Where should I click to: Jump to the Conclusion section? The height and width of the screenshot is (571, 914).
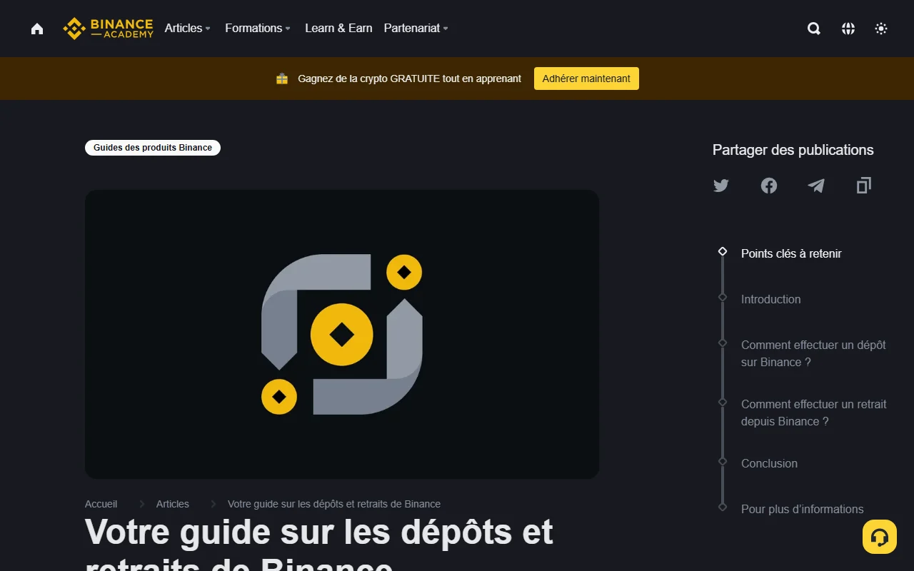pyautogui.click(x=769, y=463)
